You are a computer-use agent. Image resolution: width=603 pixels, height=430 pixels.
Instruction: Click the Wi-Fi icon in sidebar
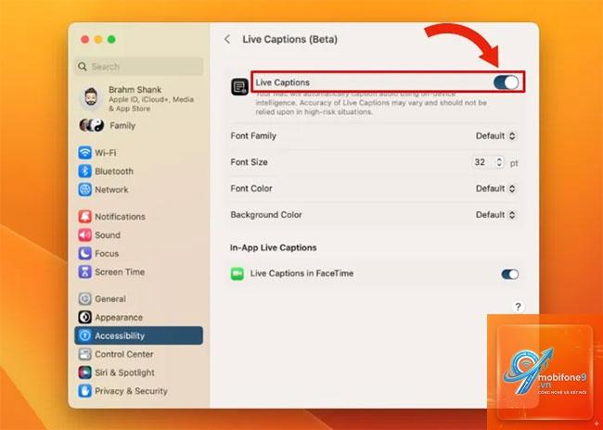tap(84, 153)
